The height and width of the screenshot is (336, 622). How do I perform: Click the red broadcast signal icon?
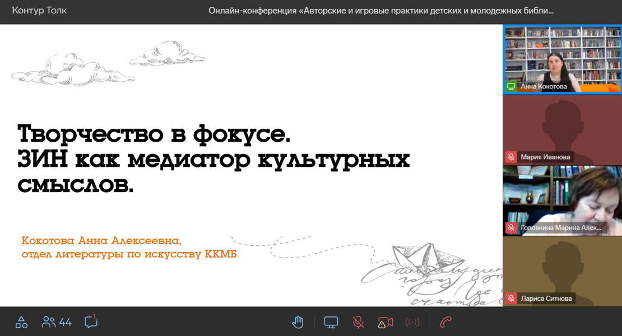pos(412,322)
